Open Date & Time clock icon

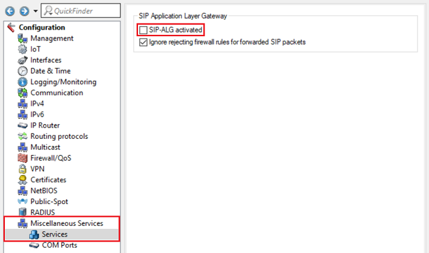click(23, 71)
